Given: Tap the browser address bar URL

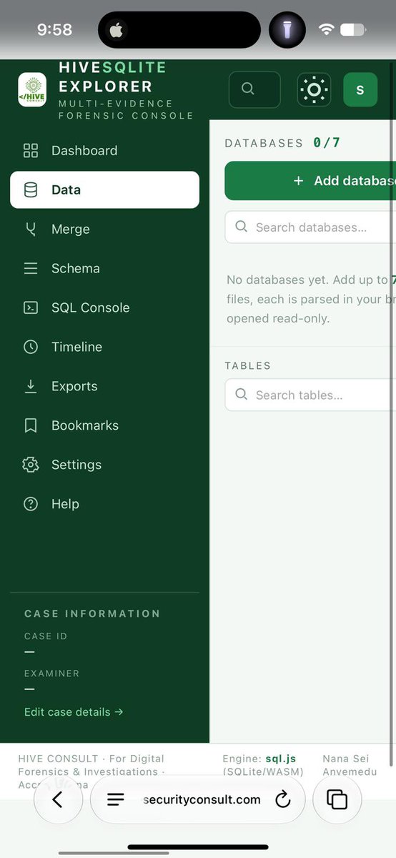Looking at the screenshot, I should click(x=202, y=799).
